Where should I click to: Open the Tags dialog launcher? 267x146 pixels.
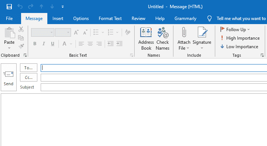coord(262,55)
